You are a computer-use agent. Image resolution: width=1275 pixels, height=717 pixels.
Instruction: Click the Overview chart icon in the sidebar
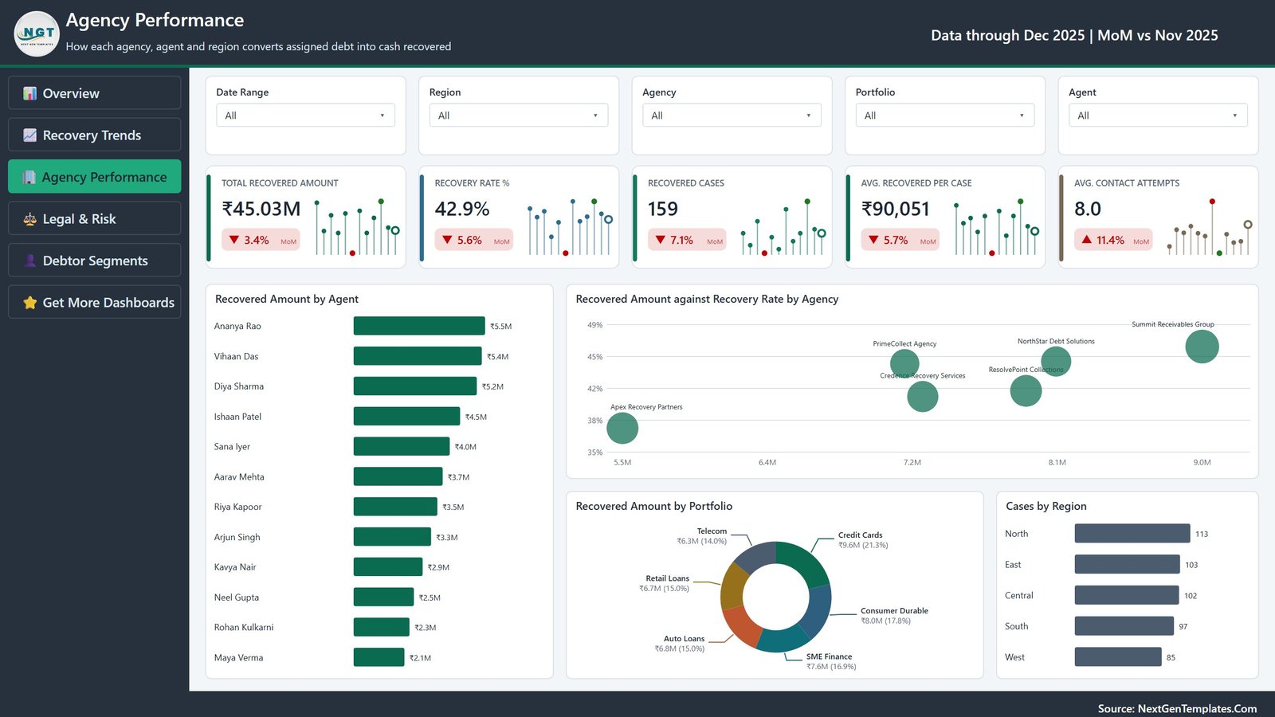29,93
